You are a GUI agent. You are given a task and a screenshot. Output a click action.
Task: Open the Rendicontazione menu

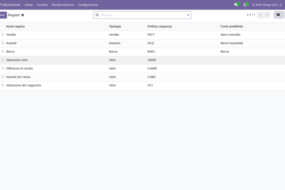tap(63, 5)
